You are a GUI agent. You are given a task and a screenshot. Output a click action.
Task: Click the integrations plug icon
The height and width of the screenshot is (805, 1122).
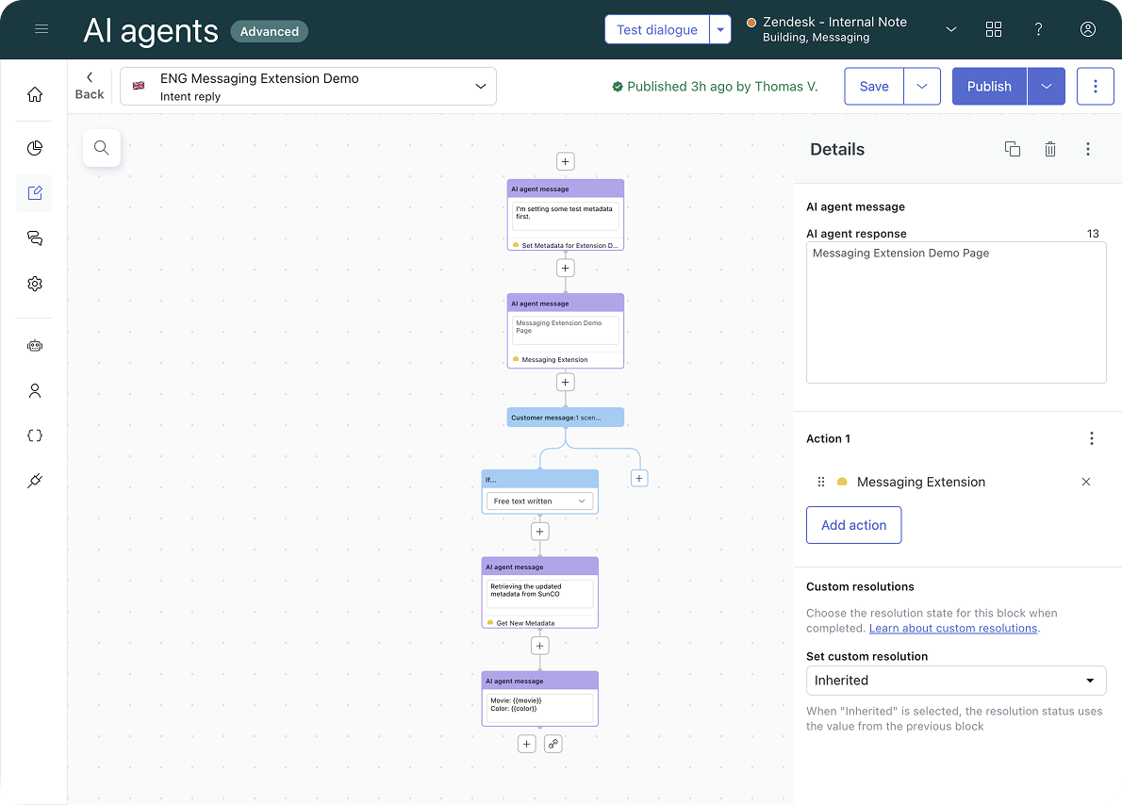tap(35, 481)
